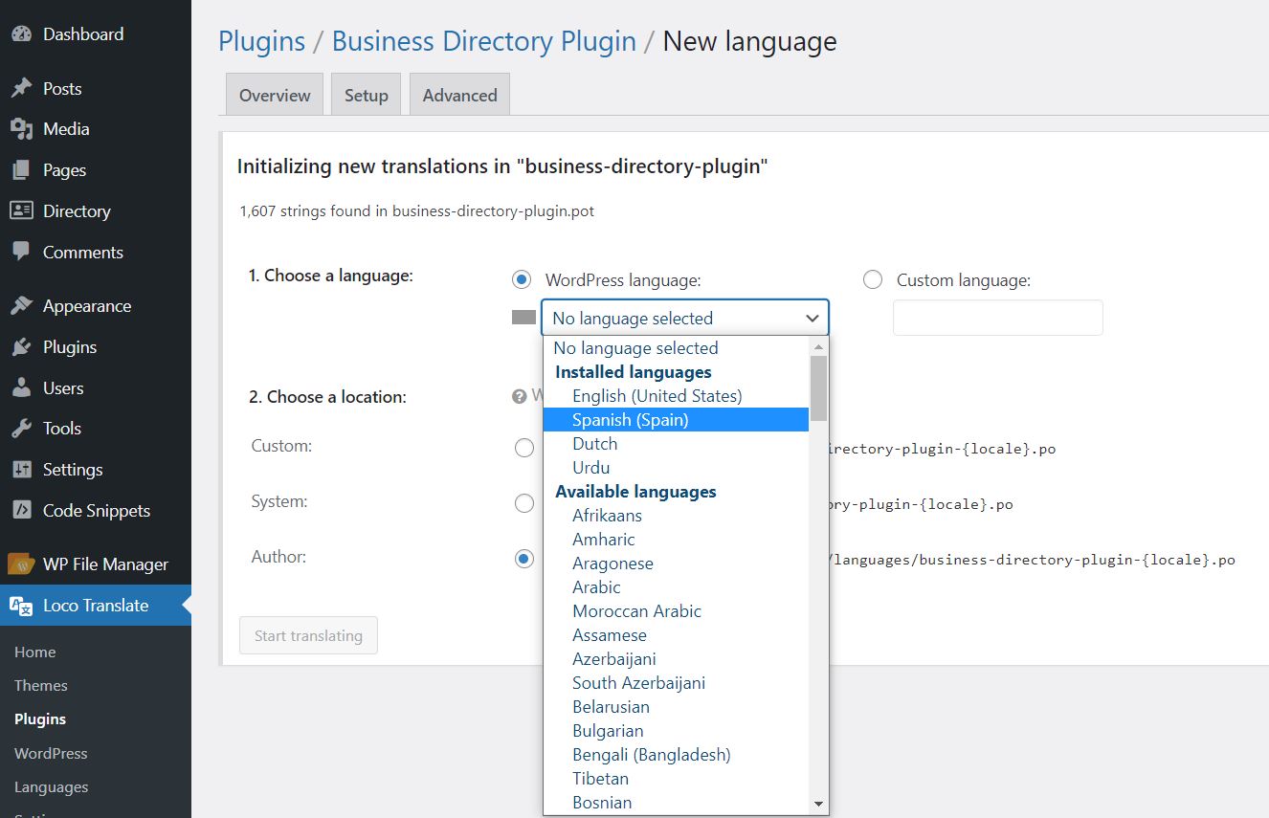This screenshot has height=818, width=1269.
Task: Click the Tools wrench icon
Action: coord(21,429)
